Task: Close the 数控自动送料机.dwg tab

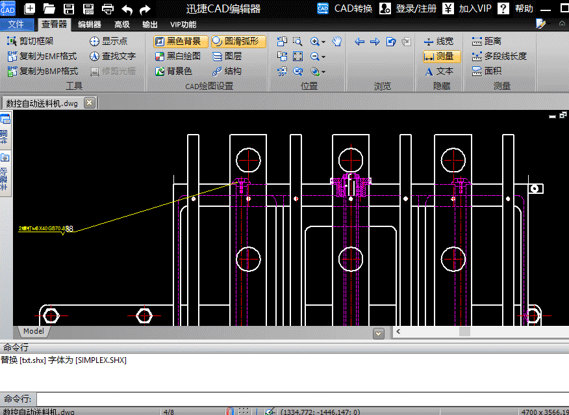Action: [x=89, y=103]
